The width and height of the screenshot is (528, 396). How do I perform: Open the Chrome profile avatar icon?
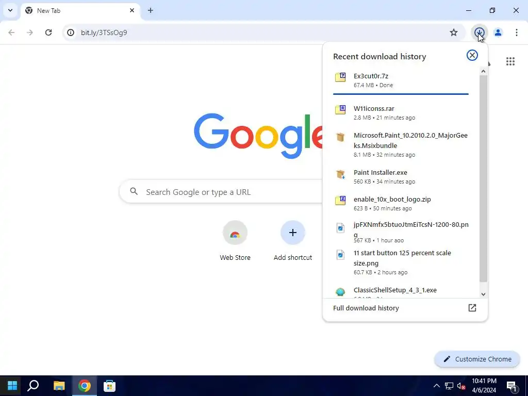[x=498, y=32]
